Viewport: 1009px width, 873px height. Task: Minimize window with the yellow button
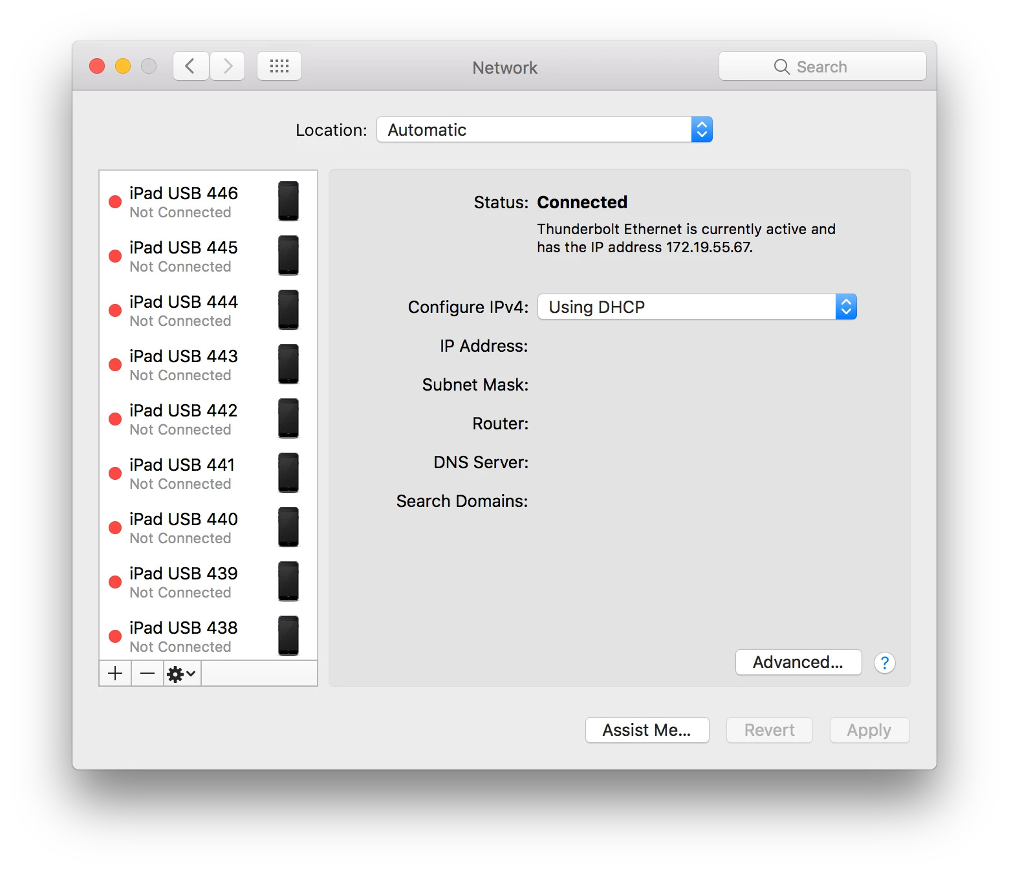[x=123, y=66]
